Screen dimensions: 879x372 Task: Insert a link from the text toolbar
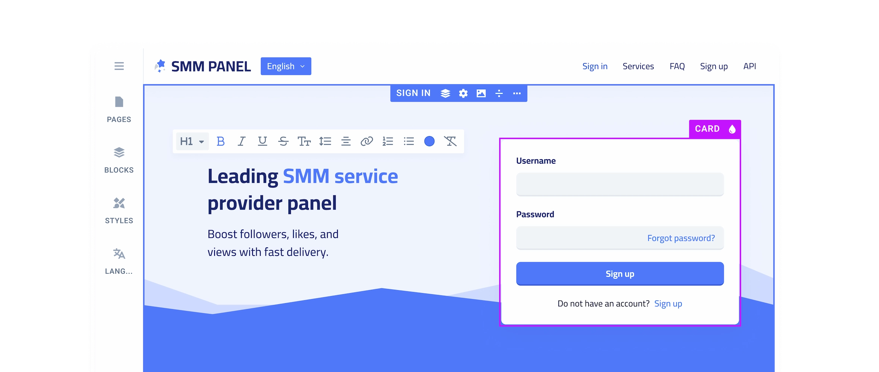click(366, 141)
